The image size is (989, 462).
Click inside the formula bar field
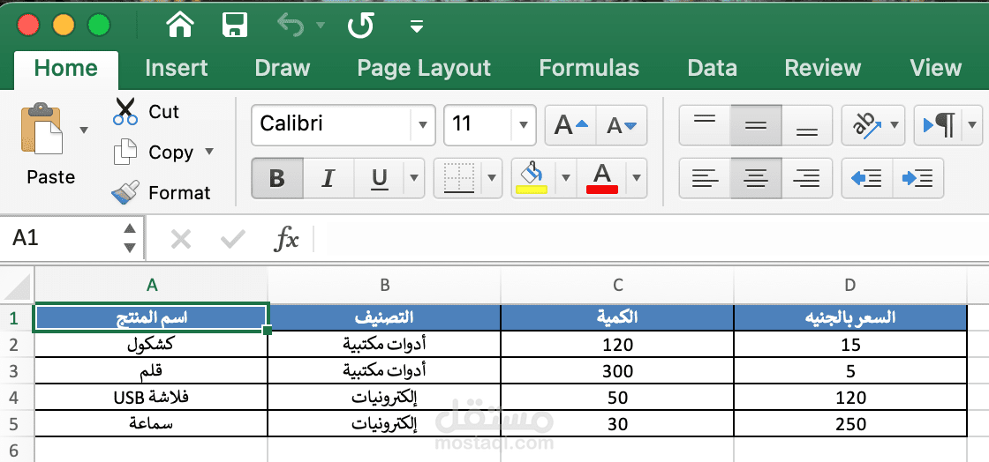(x=651, y=239)
